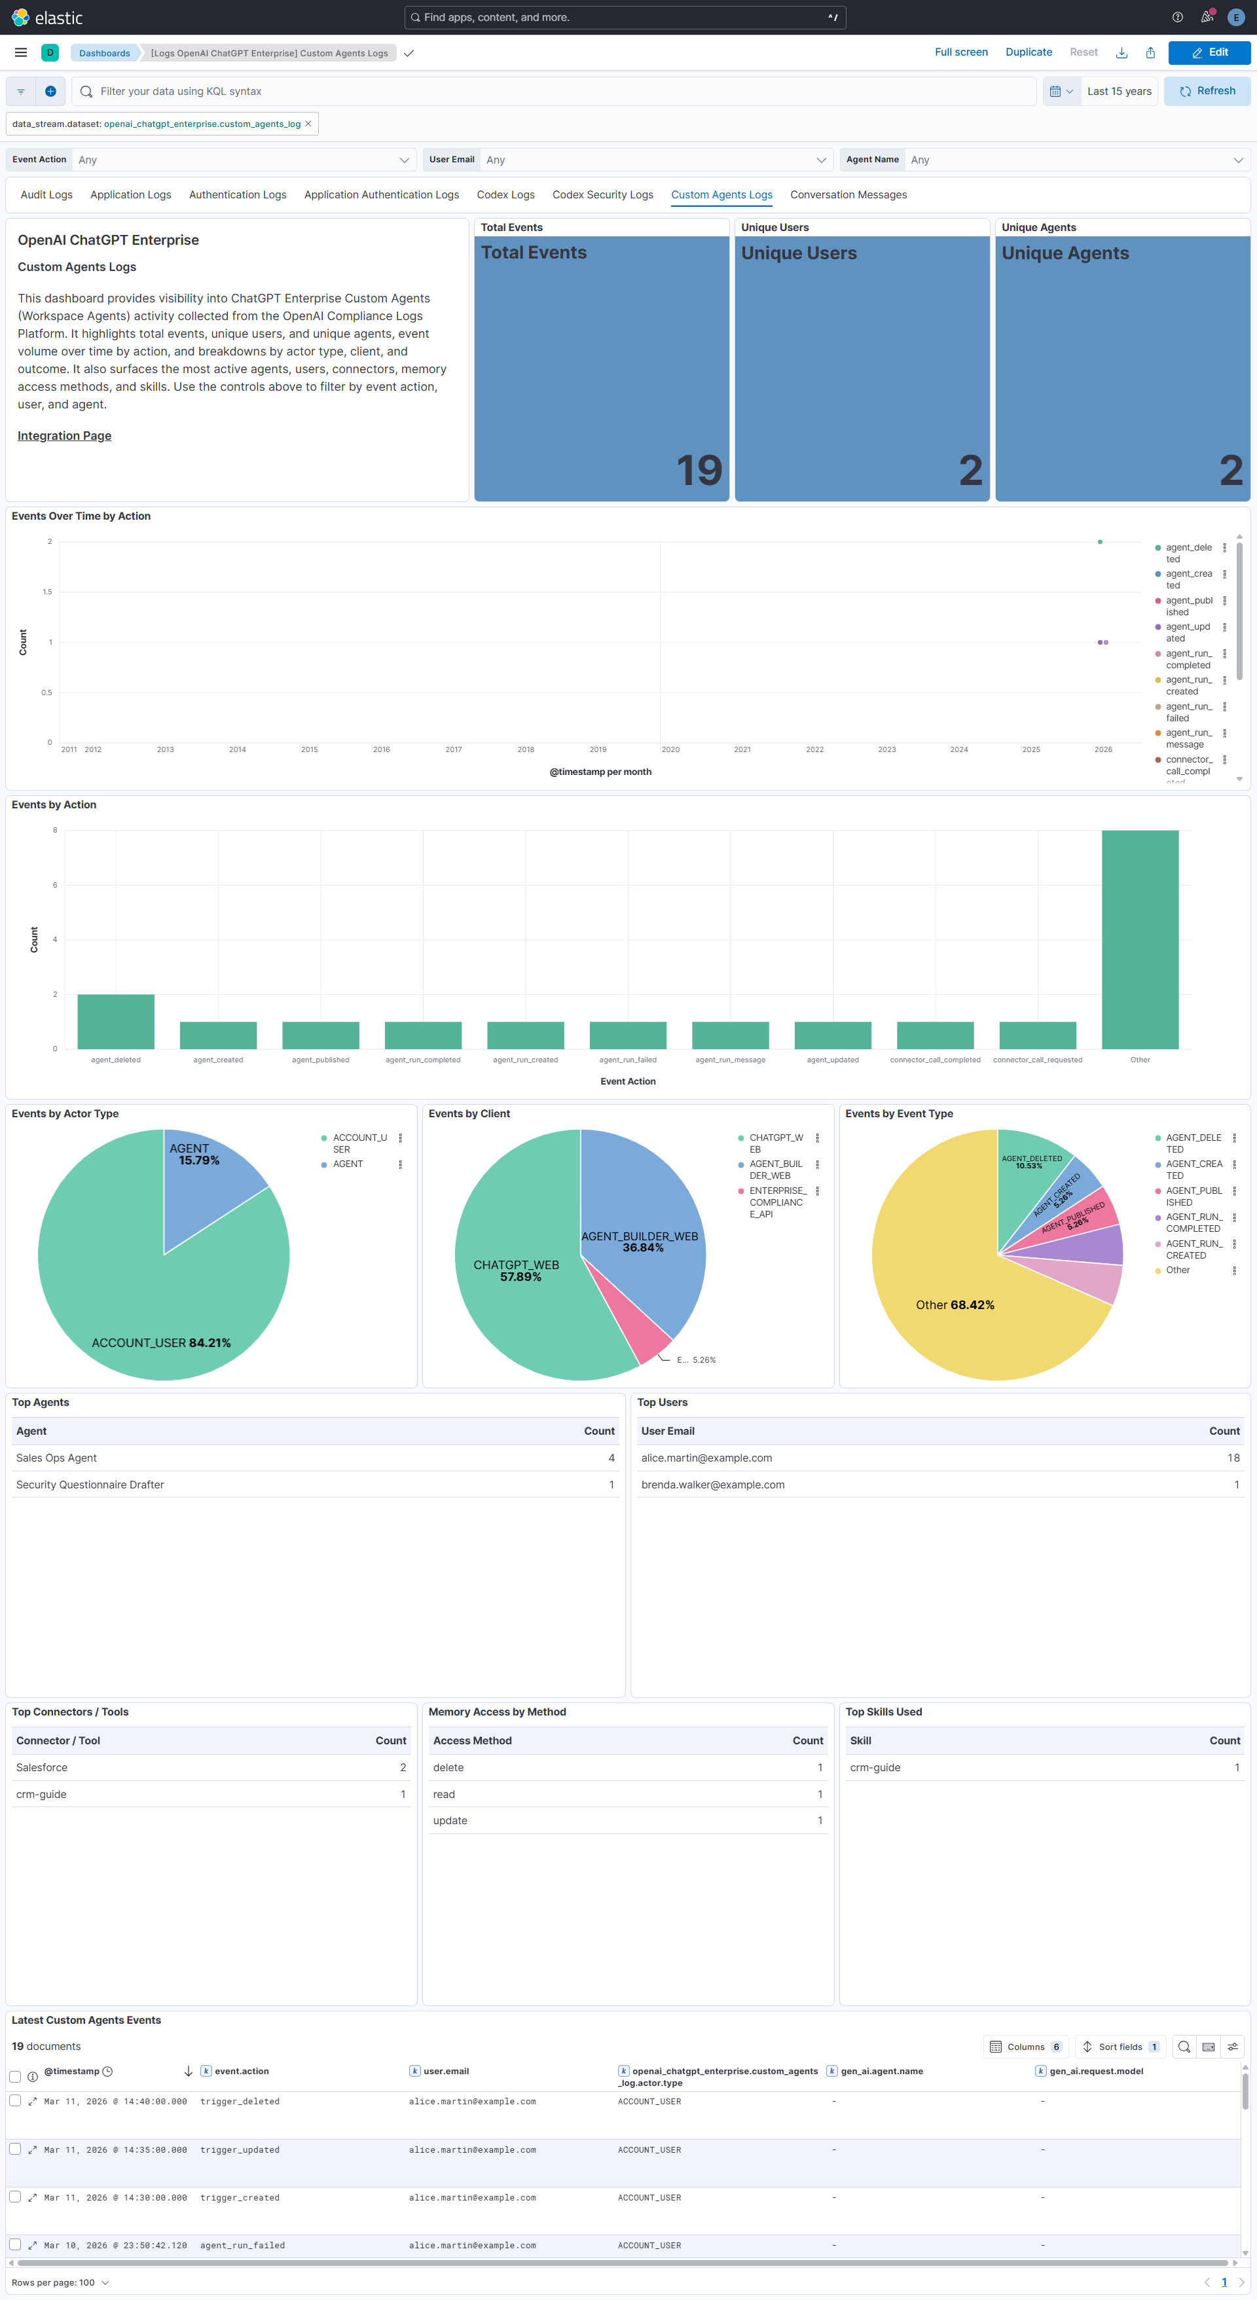Image resolution: width=1257 pixels, height=2300 pixels.
Task: Open the newsfeed notifications icon
Action: point(1207,17)
